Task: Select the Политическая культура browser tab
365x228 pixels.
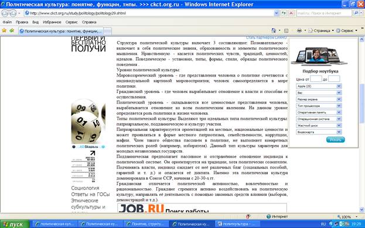Action: point(61,31)
